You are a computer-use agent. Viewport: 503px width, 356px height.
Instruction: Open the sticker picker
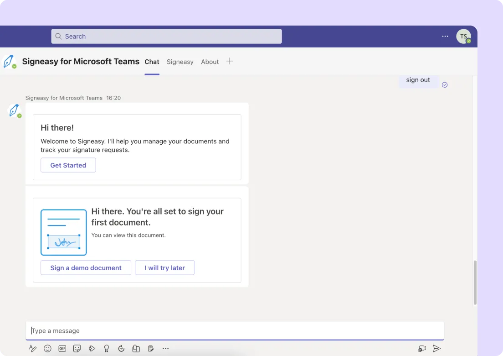[77, 348]
